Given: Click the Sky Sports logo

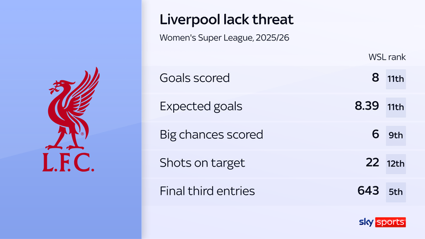Looking at the screenshot, I should [381, 222].
